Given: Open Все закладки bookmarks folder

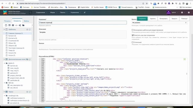Looking at the screenshot, I should coord(185,7).
